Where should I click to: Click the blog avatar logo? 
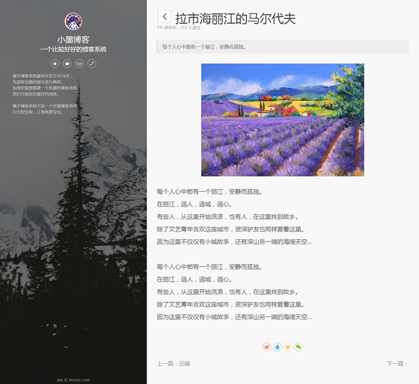(73, 21)
